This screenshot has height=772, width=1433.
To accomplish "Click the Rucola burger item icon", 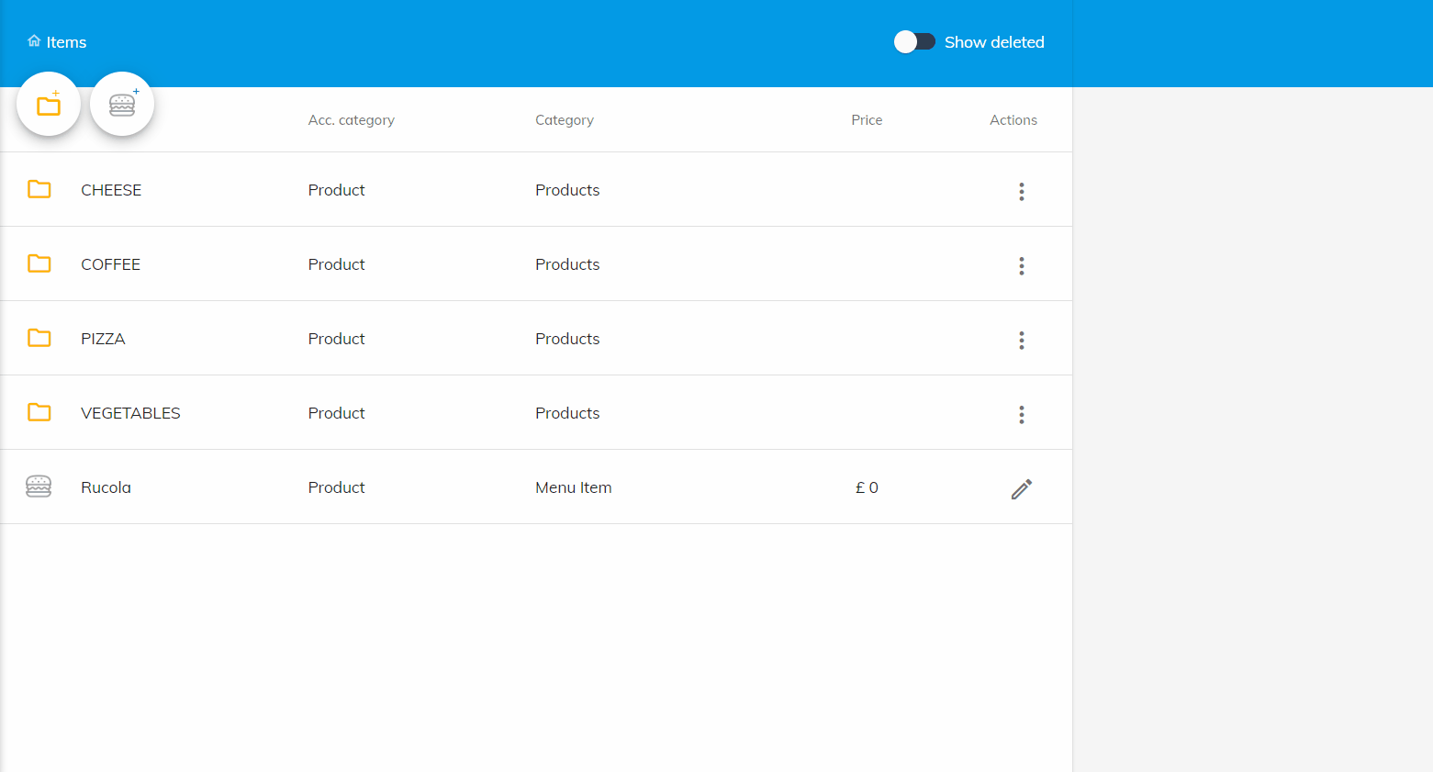I will (x=39, y=487).
